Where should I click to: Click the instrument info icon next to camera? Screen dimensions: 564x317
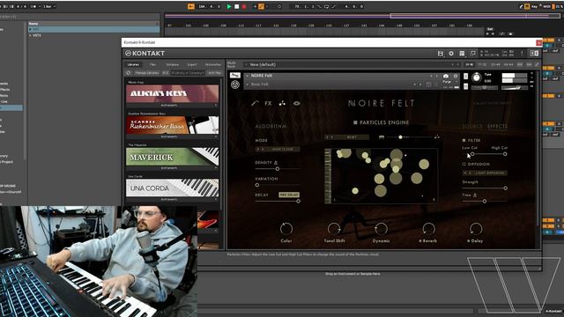click(x=456, y=77)
